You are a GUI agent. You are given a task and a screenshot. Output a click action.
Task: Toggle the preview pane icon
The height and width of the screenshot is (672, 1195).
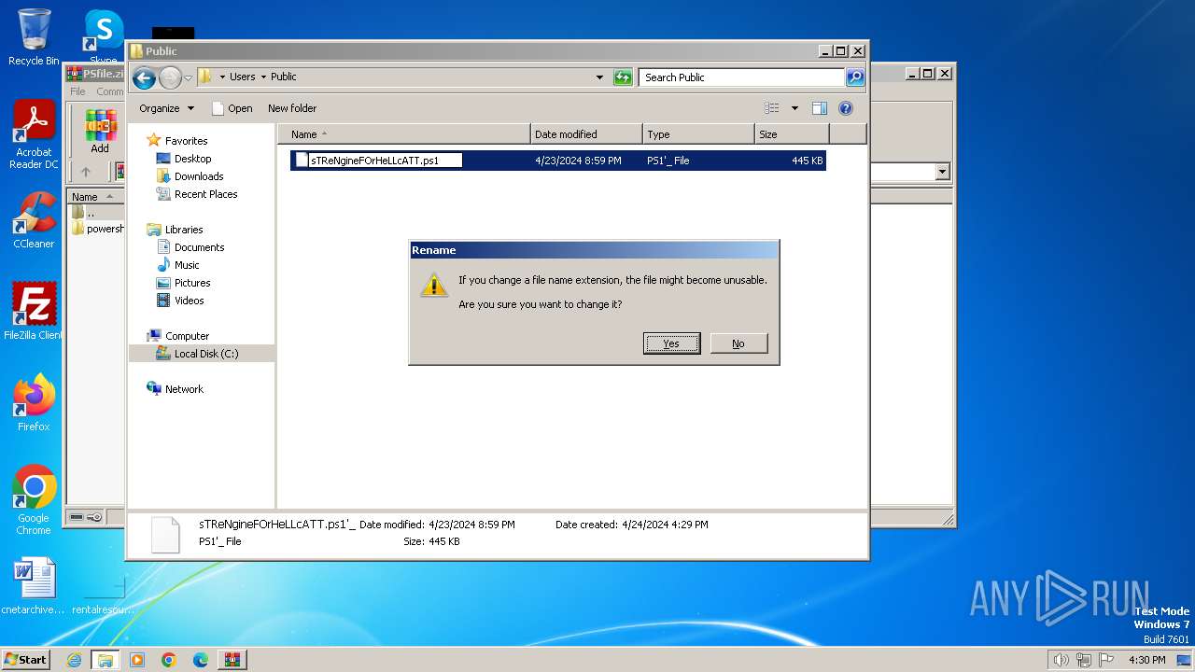click(820, 108)
